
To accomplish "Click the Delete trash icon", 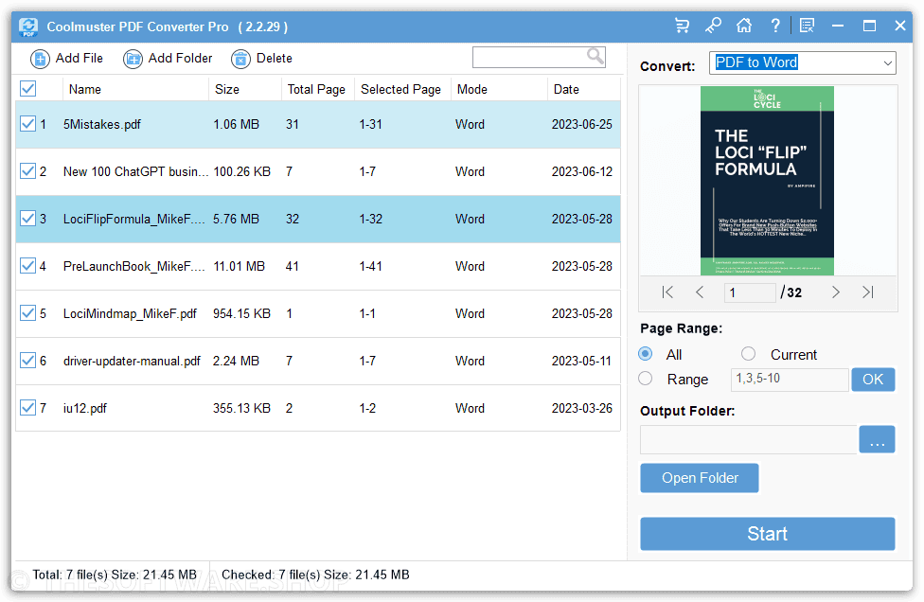I will 240,59.
